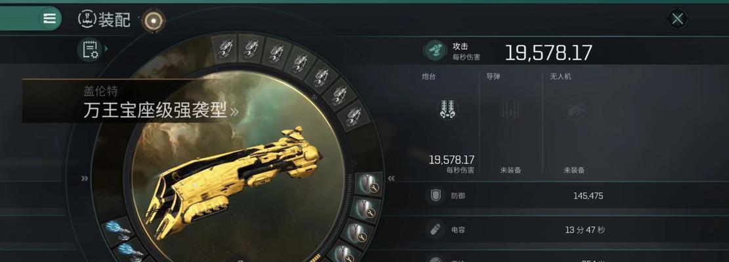Expand the arrow beside fitting preset icon
Image resolution: width=729 pixels, height=262 pixels.
coord(106,48)
